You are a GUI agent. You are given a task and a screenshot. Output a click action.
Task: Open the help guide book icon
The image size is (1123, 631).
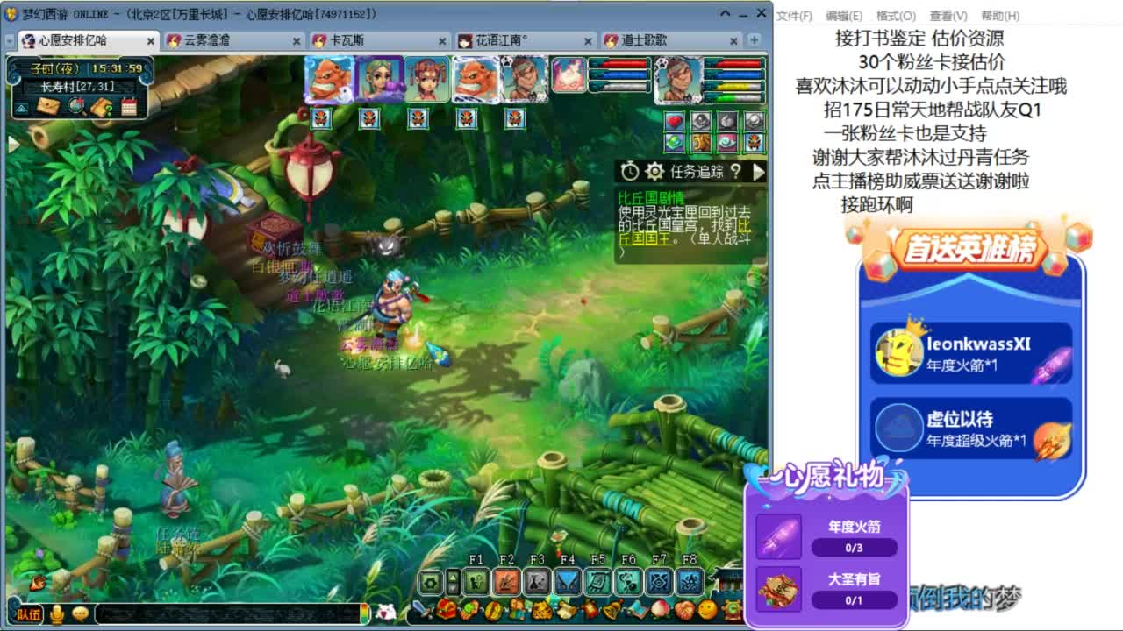102,107
